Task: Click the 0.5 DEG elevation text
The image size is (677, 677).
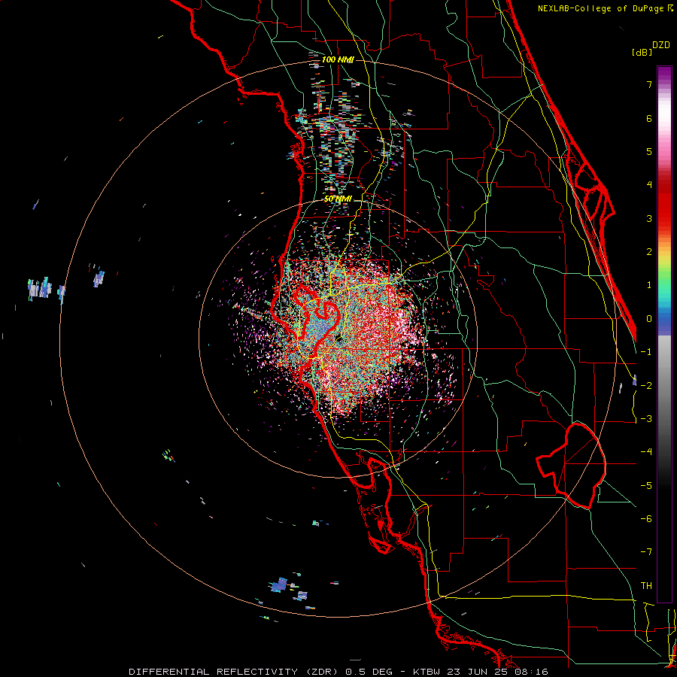Action: [x=369, y=672]
